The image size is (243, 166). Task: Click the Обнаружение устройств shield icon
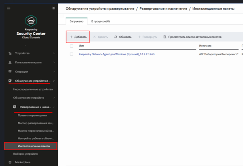[10, 81]
